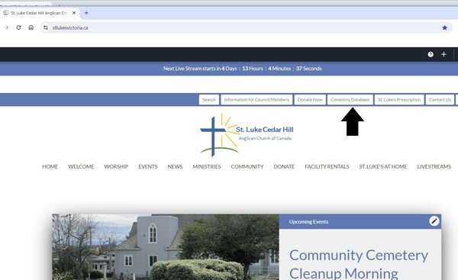Viewport: 458px width, 280px height.
Task: Open Community Cemetery Cleanup Morning event
Action: point(359,264)
